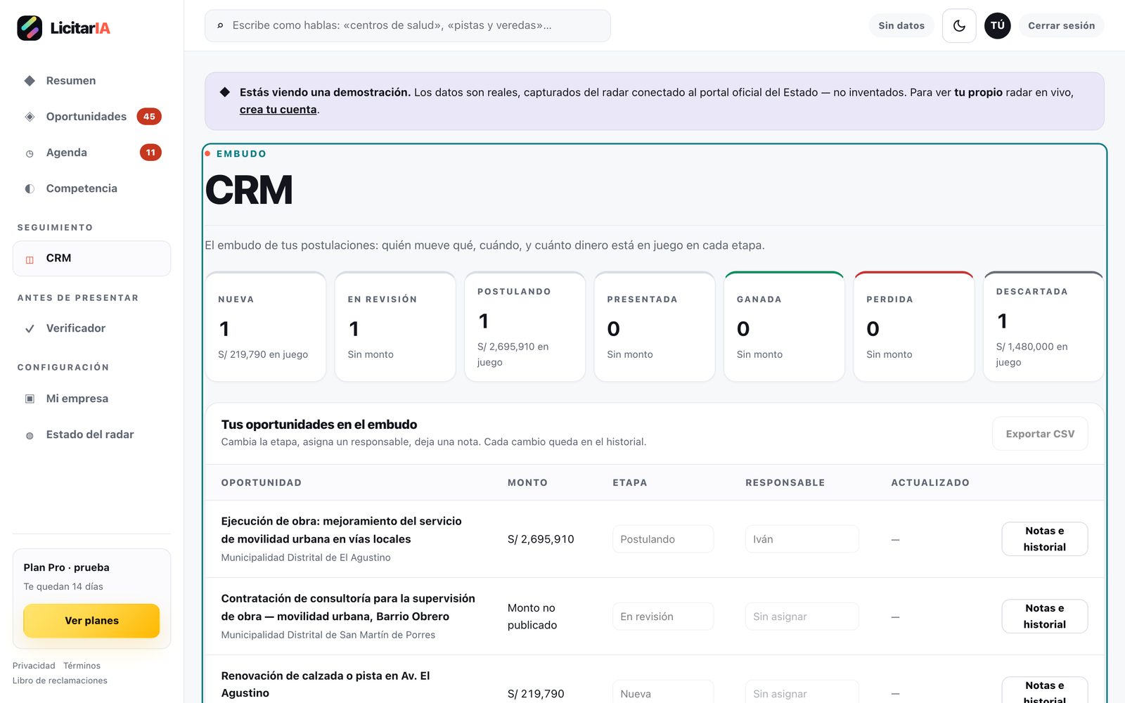
Task: Click the 11 Agenda badge
Action: click(150, 153)
